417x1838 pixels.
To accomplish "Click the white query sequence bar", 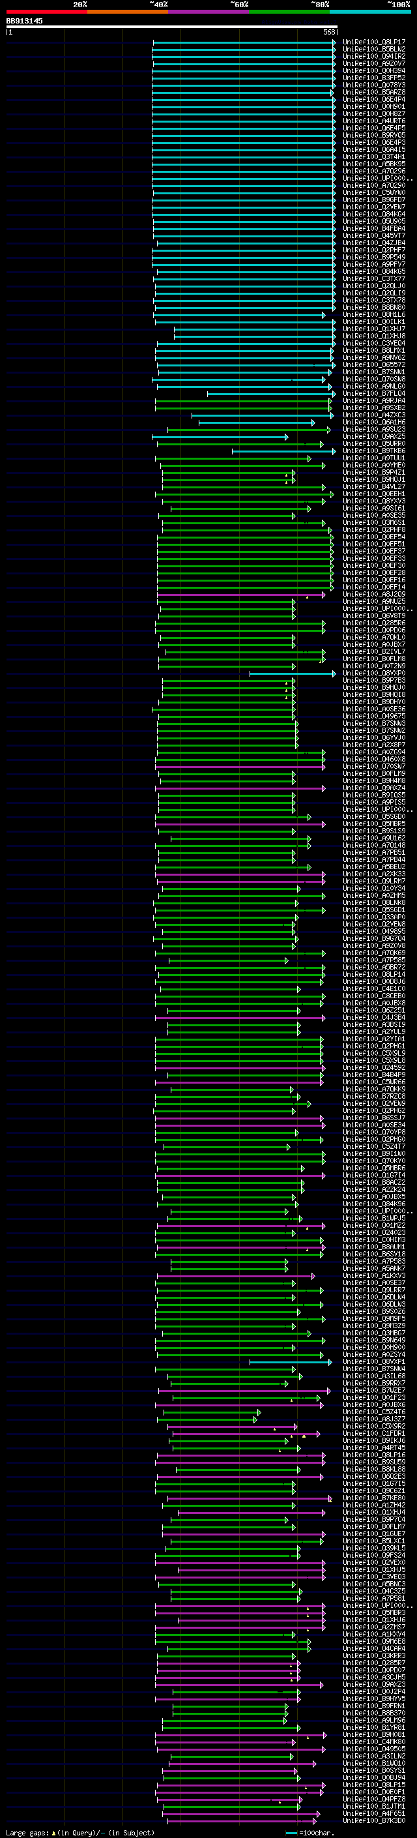I will [171, 27].
